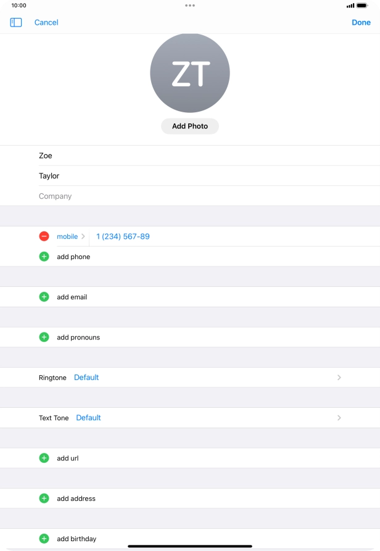Tap green plus beside add pronouns
Screen dimensions: 380x551
(44, 337)
